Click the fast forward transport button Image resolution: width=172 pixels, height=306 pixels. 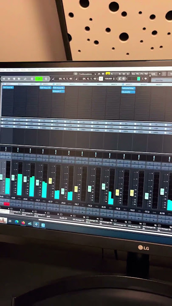click(19, 79)
